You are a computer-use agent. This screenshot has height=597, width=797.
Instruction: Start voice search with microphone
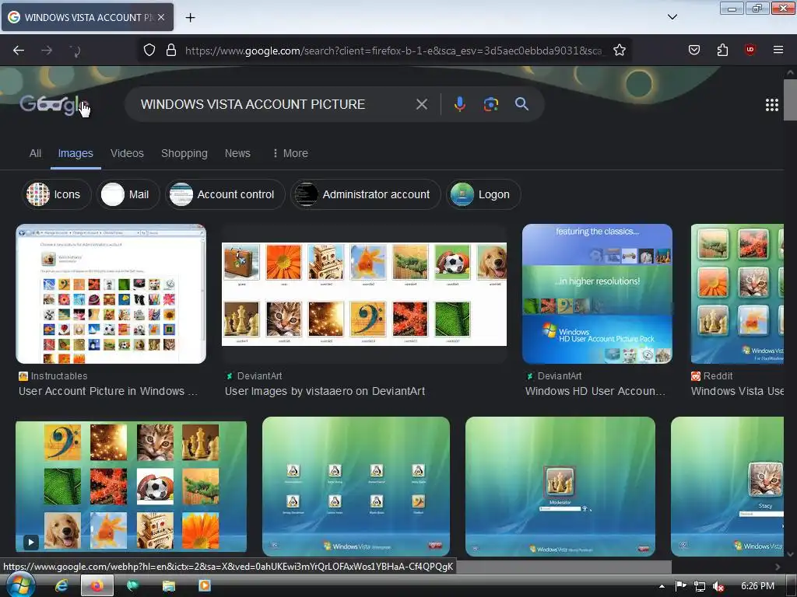(x=459, y=104)
